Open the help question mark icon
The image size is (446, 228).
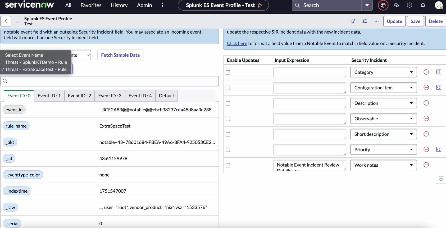click(409, 5)
